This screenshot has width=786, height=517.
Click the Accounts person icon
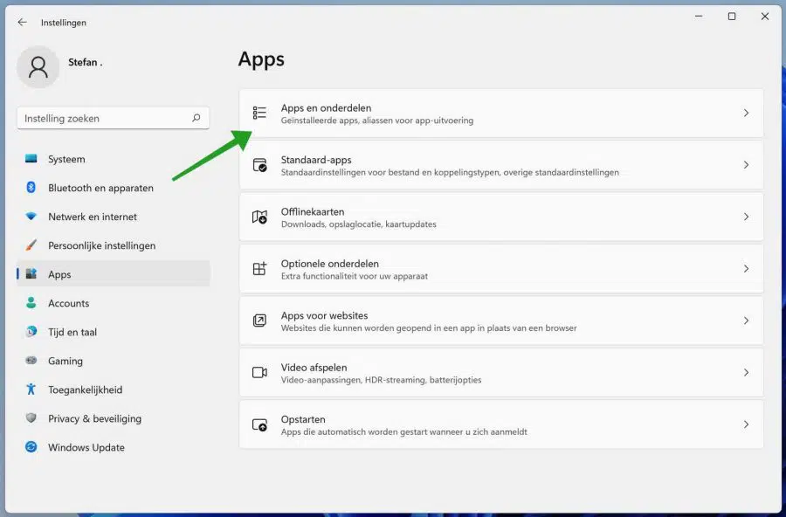pyautogui.click(x=31, y=302)
